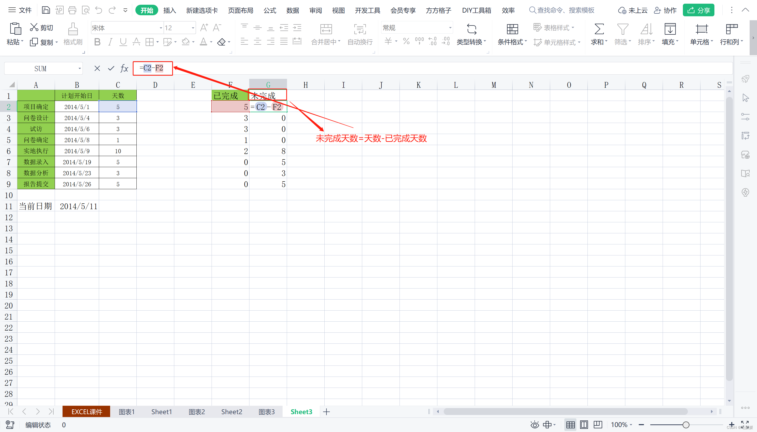Click the Format Painter brush icon
Screen dimensions: 757x432
[x=73, y=29]
